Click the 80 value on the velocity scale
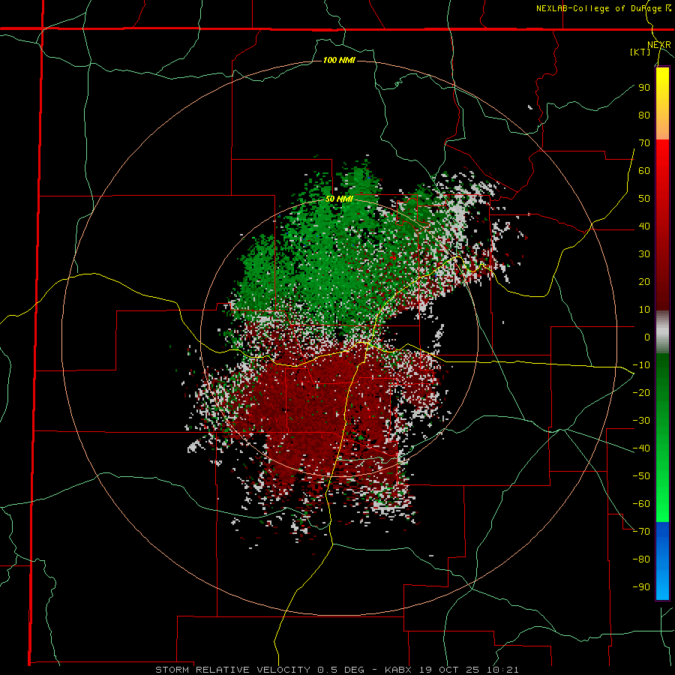This screenshot has height=675, width=675. click(x=644, y=115)
